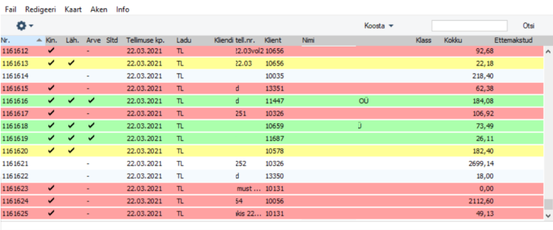Open the gear settings menu
Image resolution: width=553 pixels, height=230 pixels.
25,26
